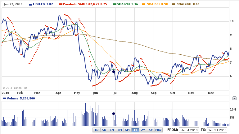Select the highlighted 1Y range
Image resolution: width=239 pixels, height=134 pixels.
click(x=135, y=130)
